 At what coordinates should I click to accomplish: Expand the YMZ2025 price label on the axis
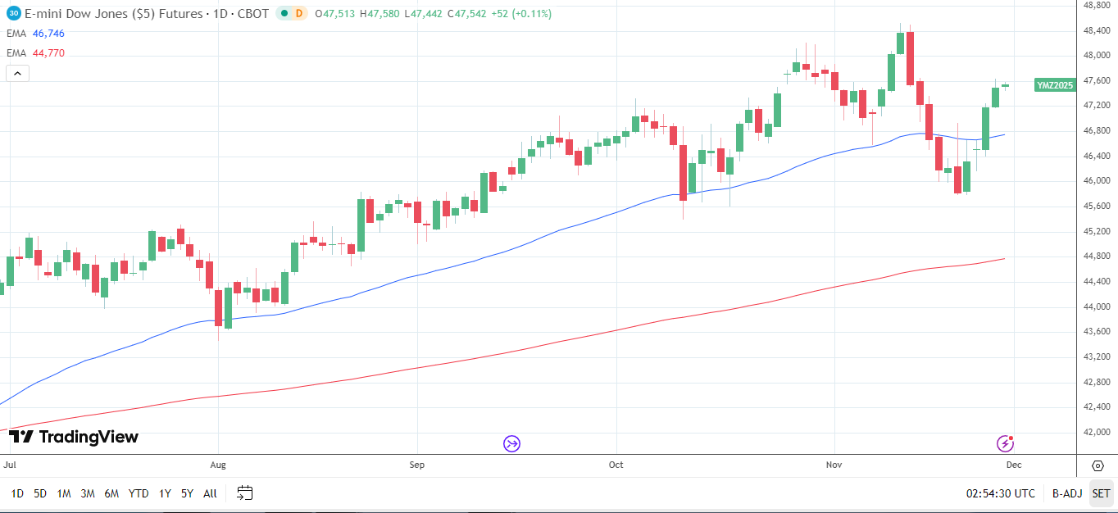pos(1056,84)
